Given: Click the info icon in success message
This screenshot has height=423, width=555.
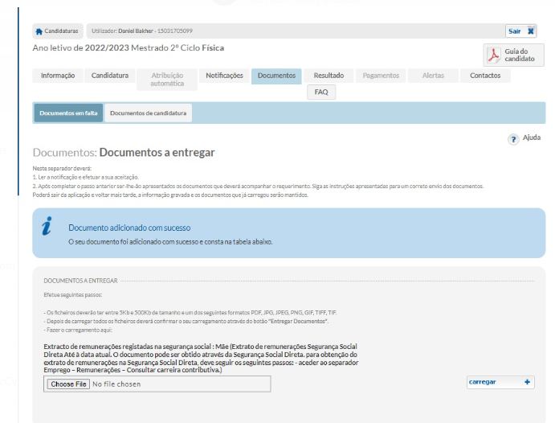Looking at the screenshot, I should coord(47,226).
